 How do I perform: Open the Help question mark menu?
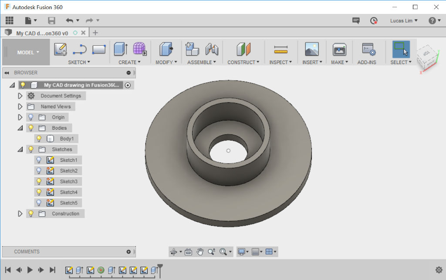point(434,20)
